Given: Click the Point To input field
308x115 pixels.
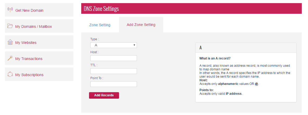Looking at the screenshot, I should click(114, 84).
